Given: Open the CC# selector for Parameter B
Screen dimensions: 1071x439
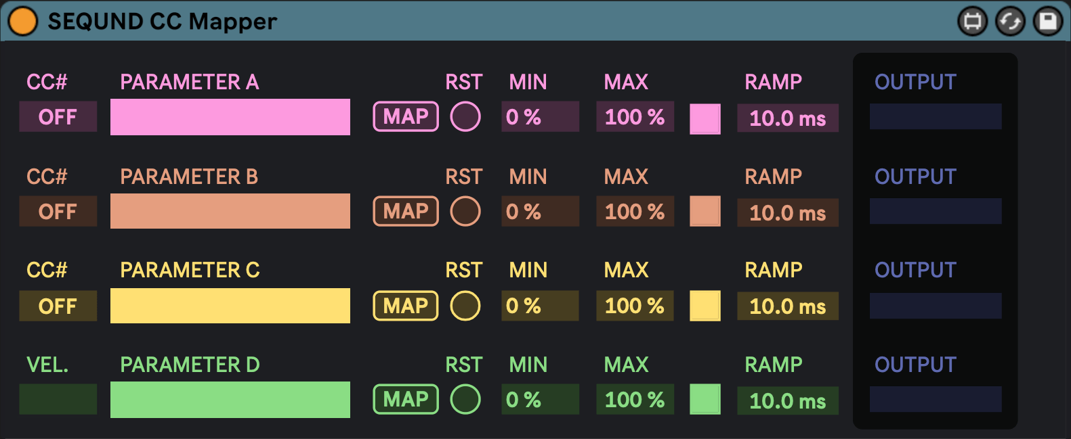Looking at the screenshot, I should 58,212.
